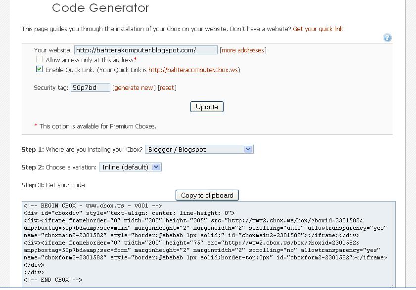Click the 'Security tag:' label
416x290 pixels.
pos(51,88)
